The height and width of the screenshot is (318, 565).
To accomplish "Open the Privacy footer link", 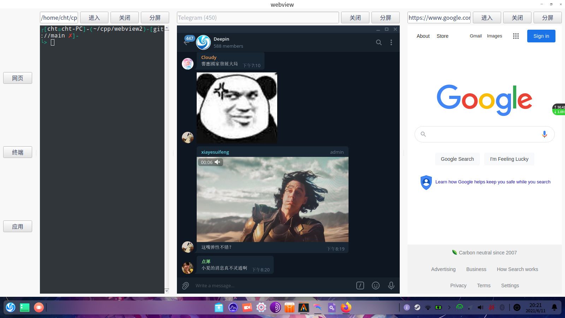I will pos(458,285).
